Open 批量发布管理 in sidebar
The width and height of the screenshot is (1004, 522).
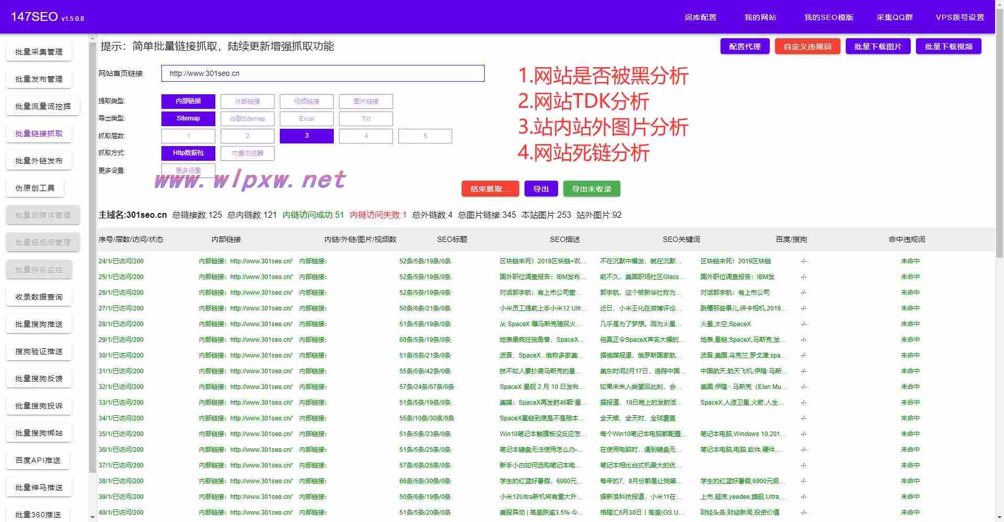[39, 79]
